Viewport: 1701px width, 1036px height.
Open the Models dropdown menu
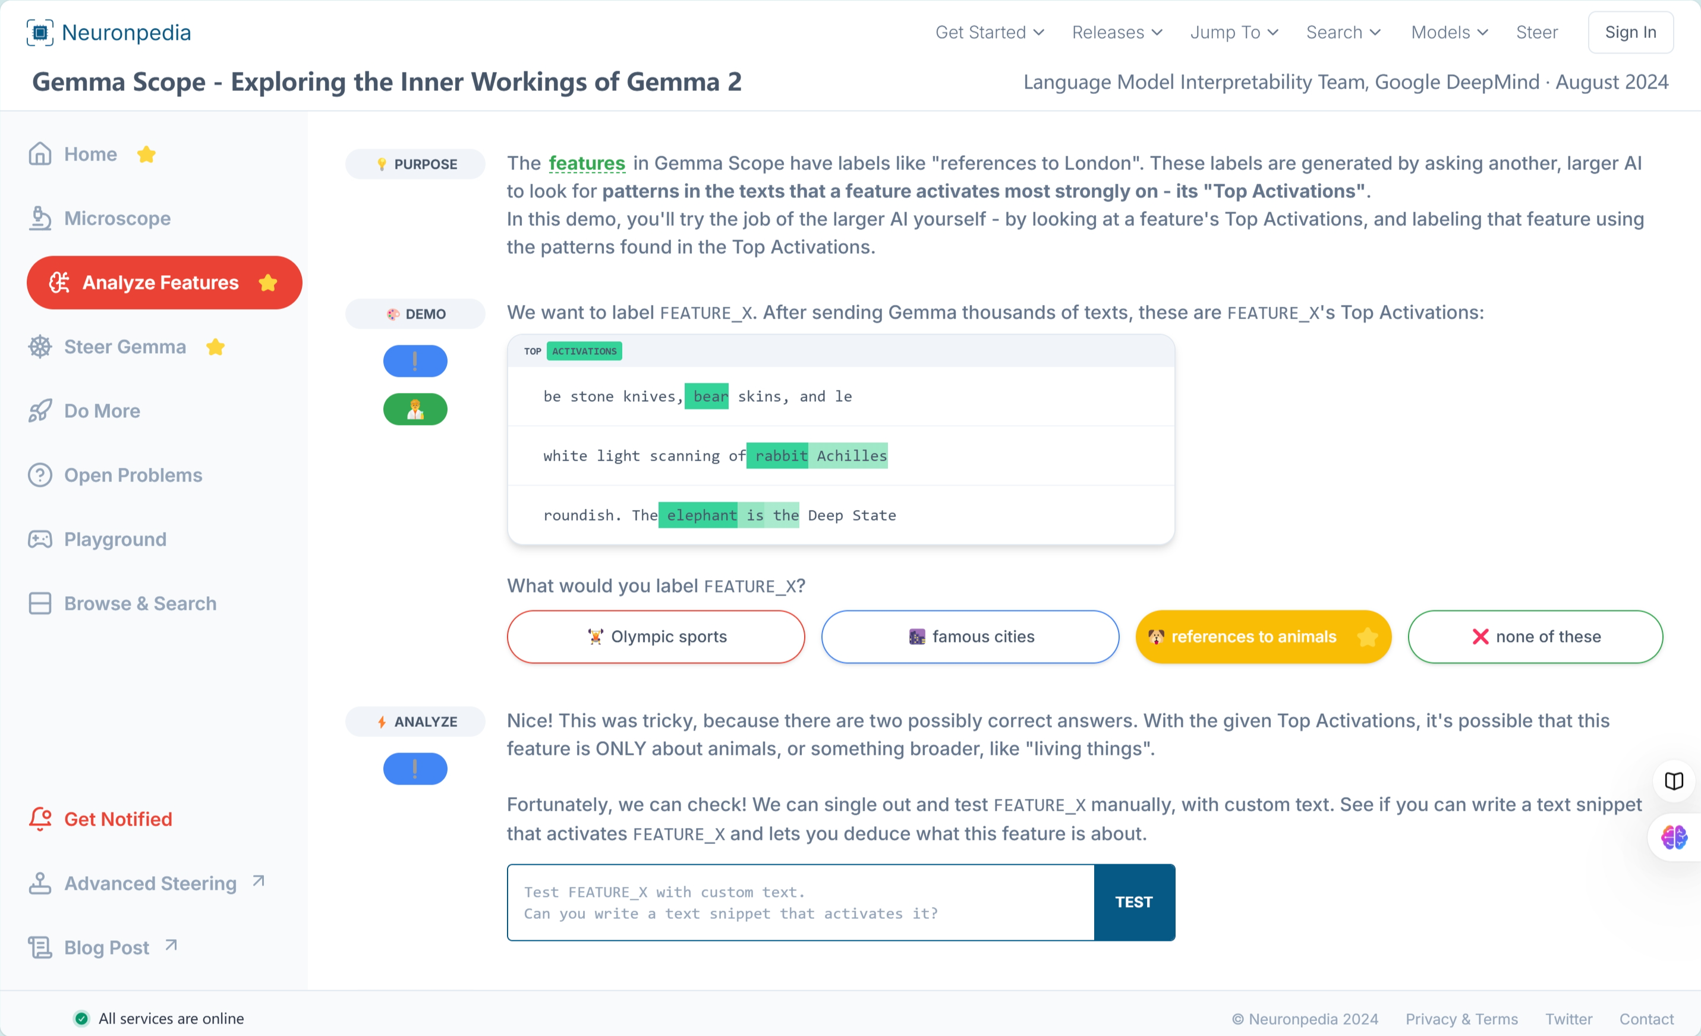pos(1449,33)
